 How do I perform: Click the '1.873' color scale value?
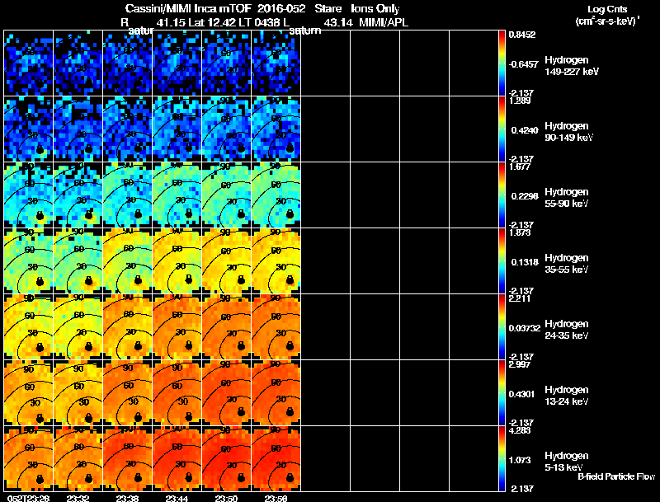pos(520,233)
